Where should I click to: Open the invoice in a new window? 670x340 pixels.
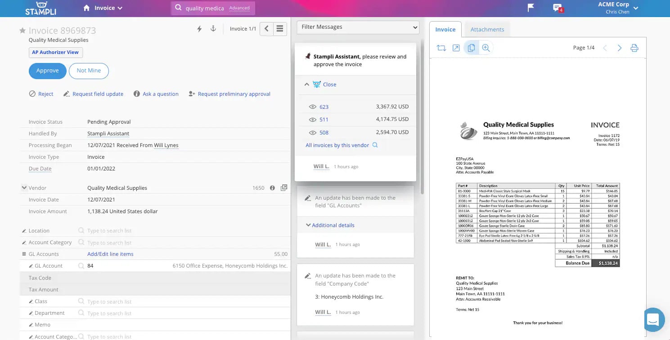pos(456,47)
